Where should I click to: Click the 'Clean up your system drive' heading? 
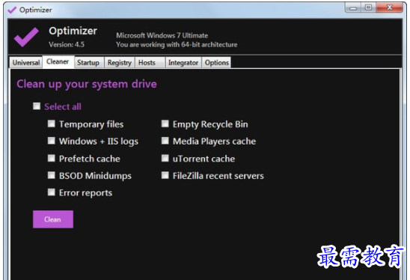tap(87, 85)
